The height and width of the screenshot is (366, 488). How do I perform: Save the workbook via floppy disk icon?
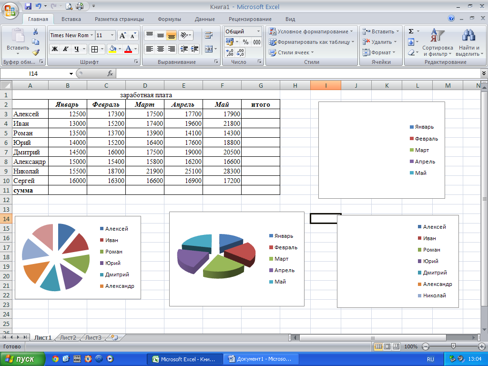(x=28, y=6)
